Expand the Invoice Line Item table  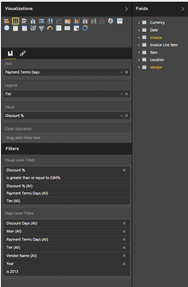coord(139,45)
